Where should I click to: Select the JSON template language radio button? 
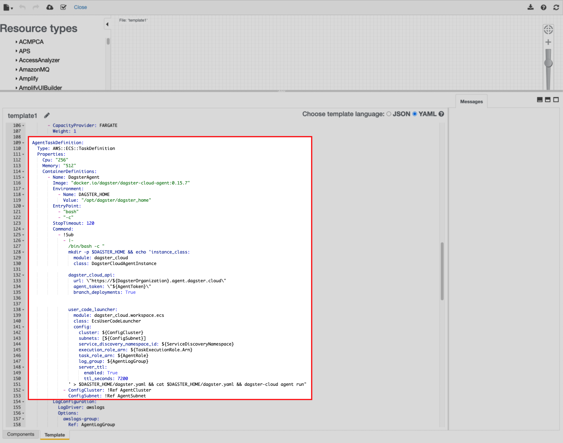389,114
